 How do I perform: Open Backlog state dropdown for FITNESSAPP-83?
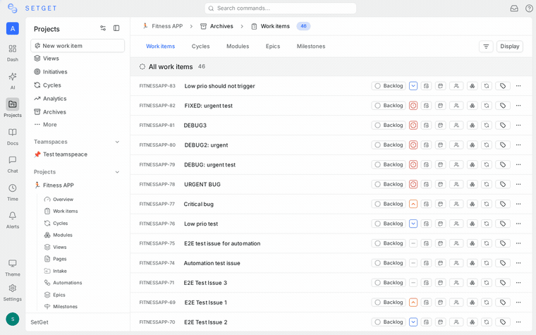click(389, 86)
